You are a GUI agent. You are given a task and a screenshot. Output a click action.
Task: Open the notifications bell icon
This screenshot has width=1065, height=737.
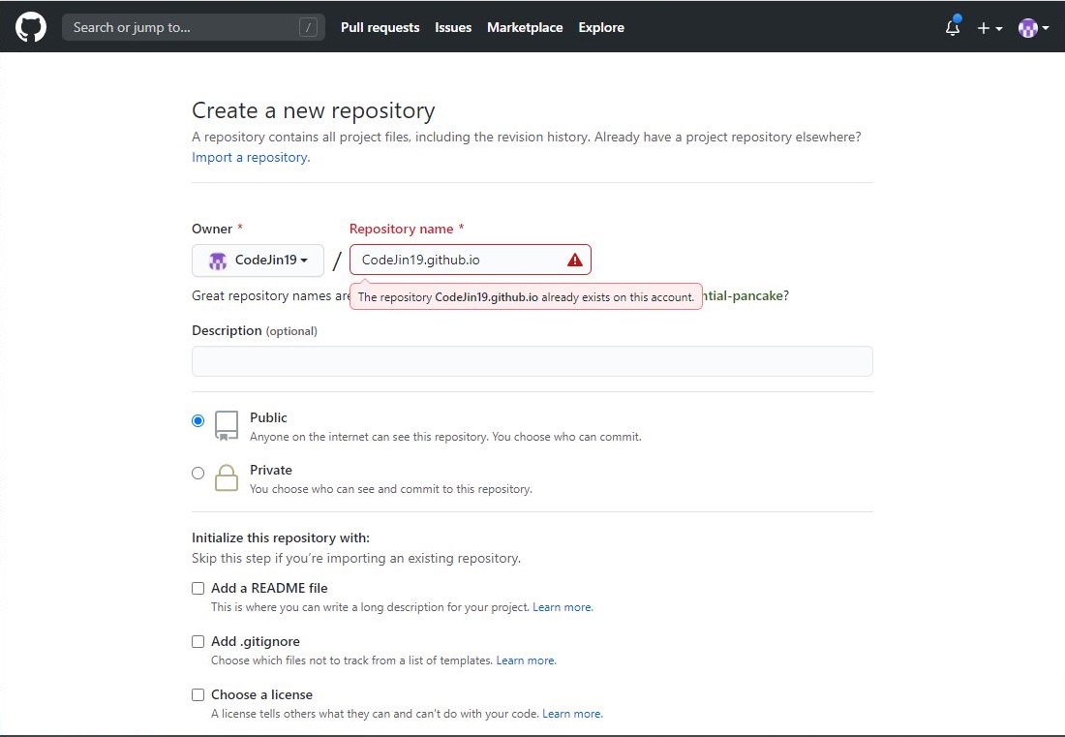(x=953, y=27)
